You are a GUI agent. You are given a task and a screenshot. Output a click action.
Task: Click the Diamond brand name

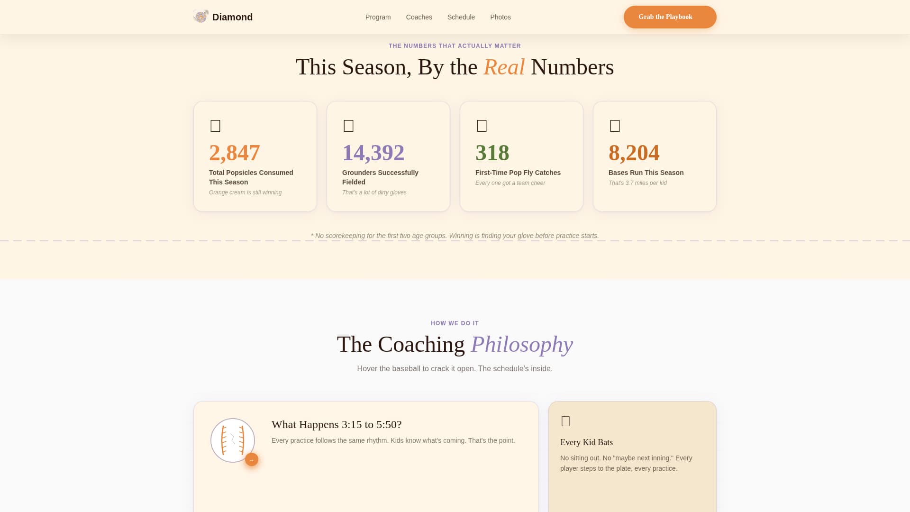pyautogui.click(x=232, y=17)
